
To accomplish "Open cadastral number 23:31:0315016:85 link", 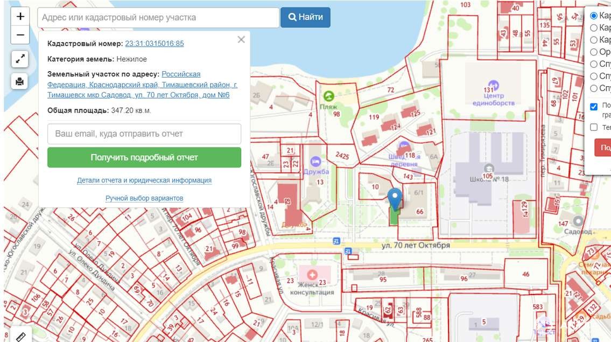I will click(154, 44).
